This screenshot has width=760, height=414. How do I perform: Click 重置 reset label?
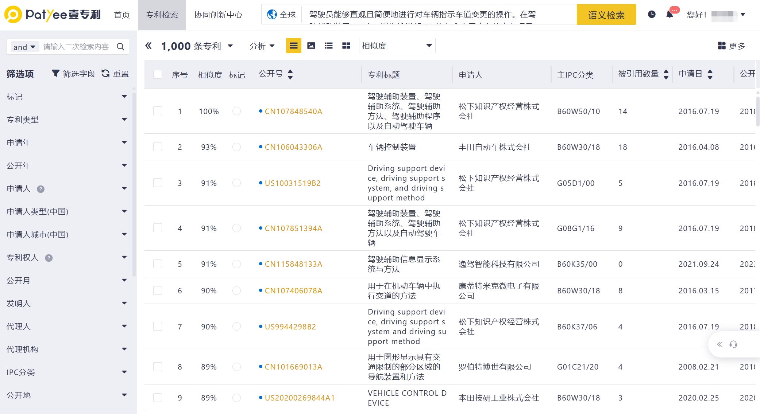[121, 74]
